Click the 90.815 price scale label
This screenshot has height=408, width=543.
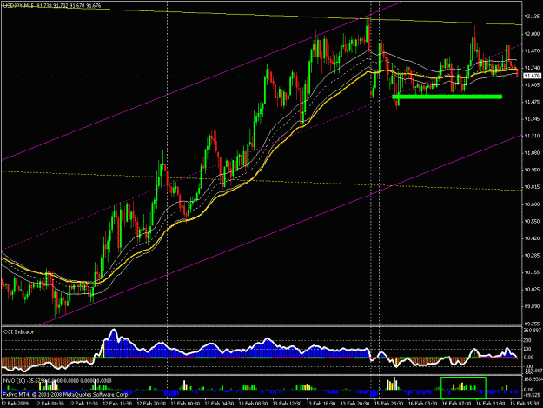coord(532,187)
